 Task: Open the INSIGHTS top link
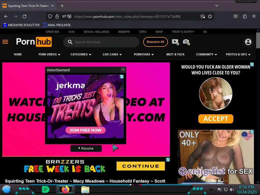[124, 32]
